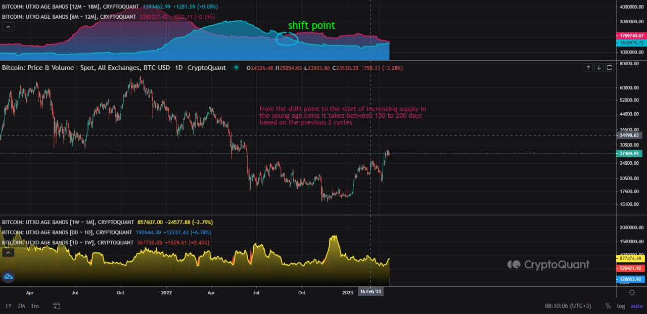The height and width of the screenshot is (314, 647).
Task: Click the O24326.48 open value in the header
Action: (x=260, y=68)
